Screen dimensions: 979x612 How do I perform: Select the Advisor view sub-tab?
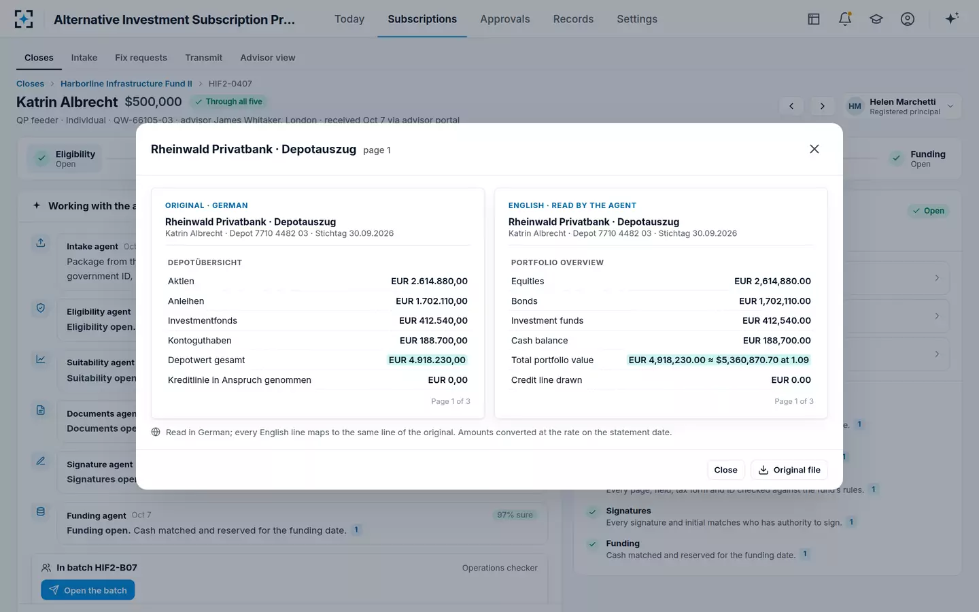(268, 58)
